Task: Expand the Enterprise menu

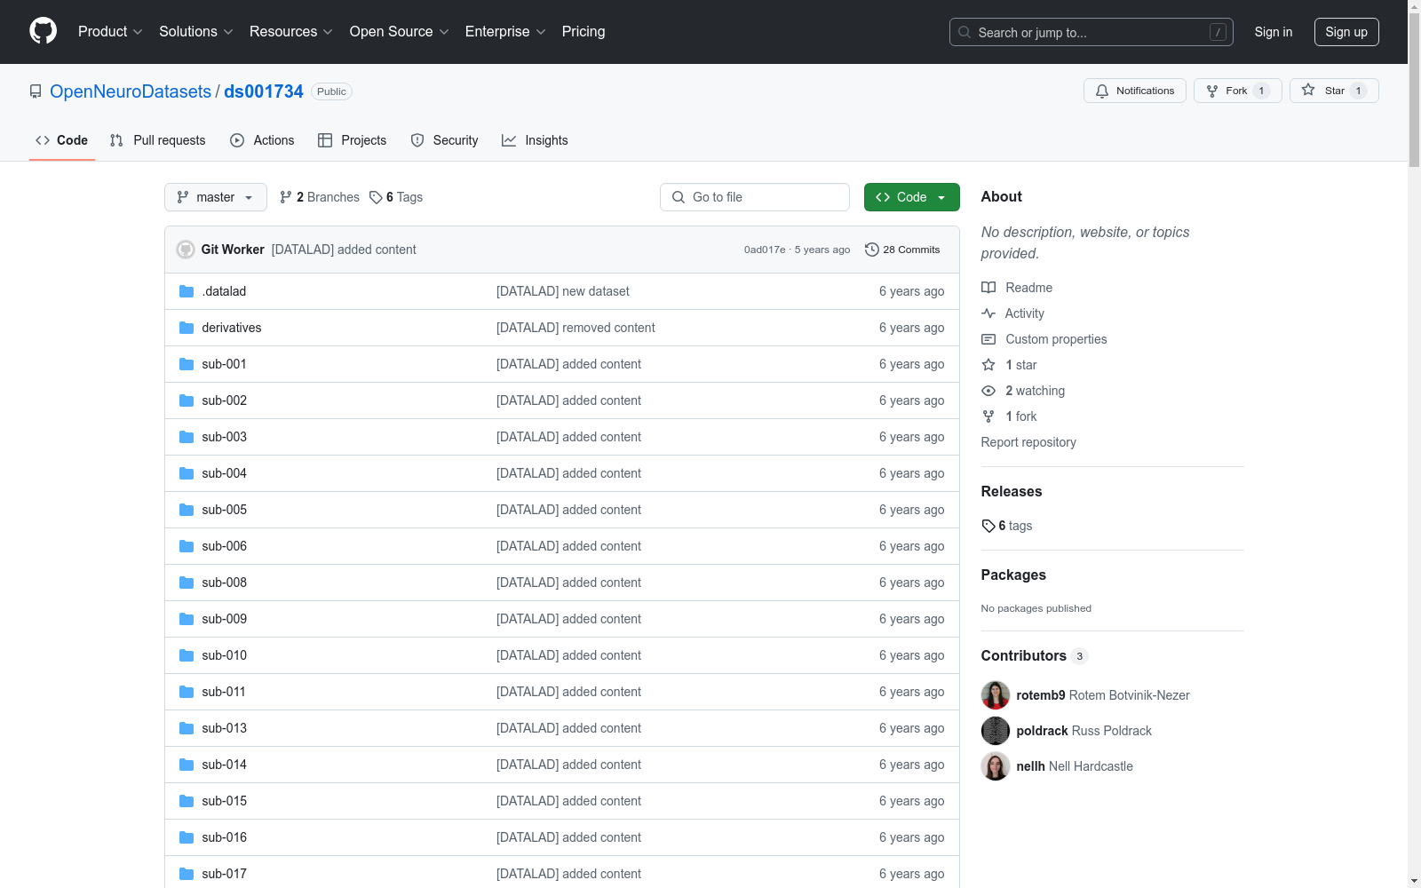Action: (505, 31)
